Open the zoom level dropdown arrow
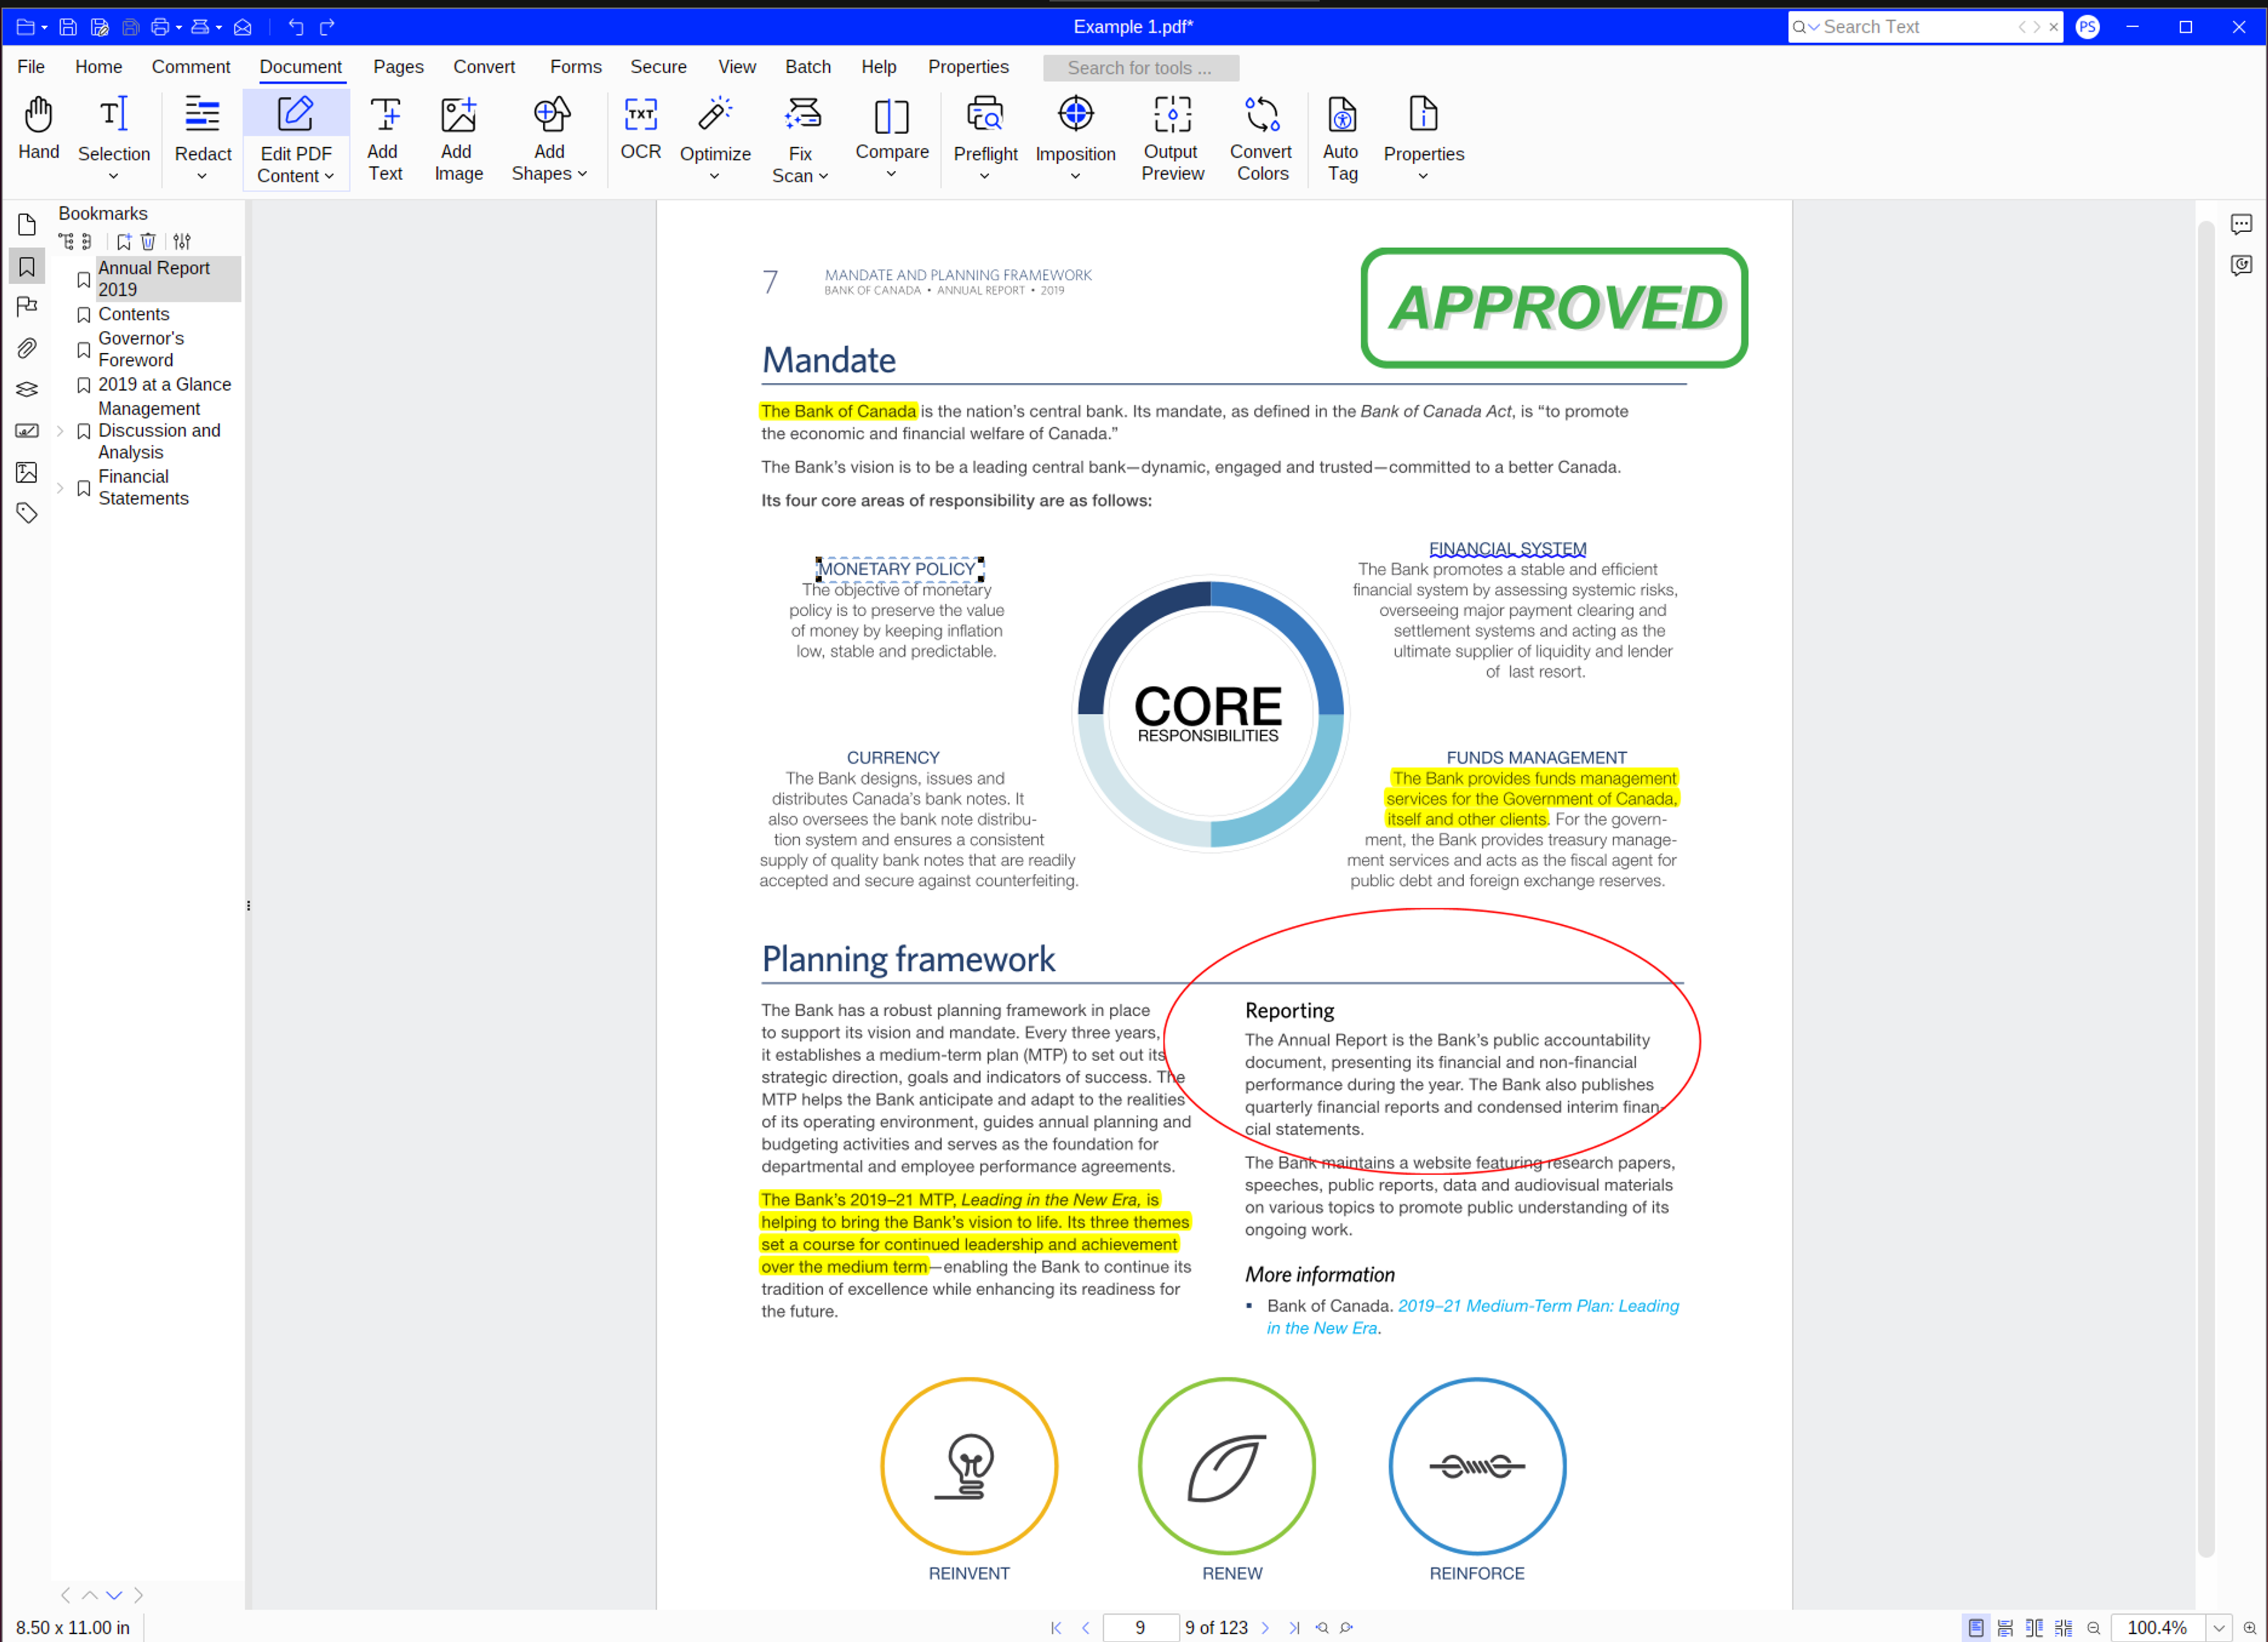The width and height of the screenshot is (2268, 1642). (2218, 1627)
